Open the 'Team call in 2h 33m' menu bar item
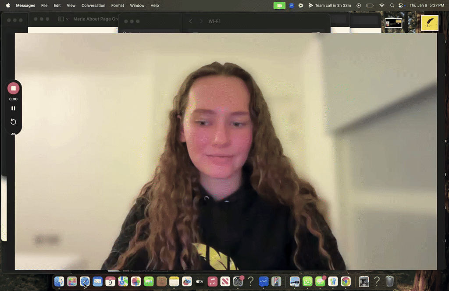The width and height of the screenshot is (449, 291). pyautogui.click(x=330, y=5)
